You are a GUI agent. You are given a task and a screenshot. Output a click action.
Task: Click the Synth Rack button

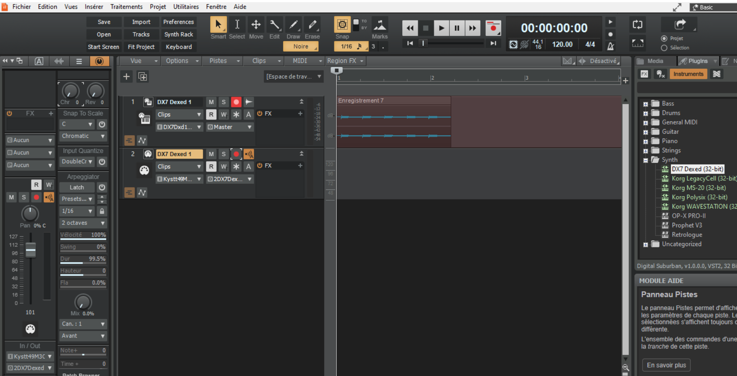pos(179,35)
